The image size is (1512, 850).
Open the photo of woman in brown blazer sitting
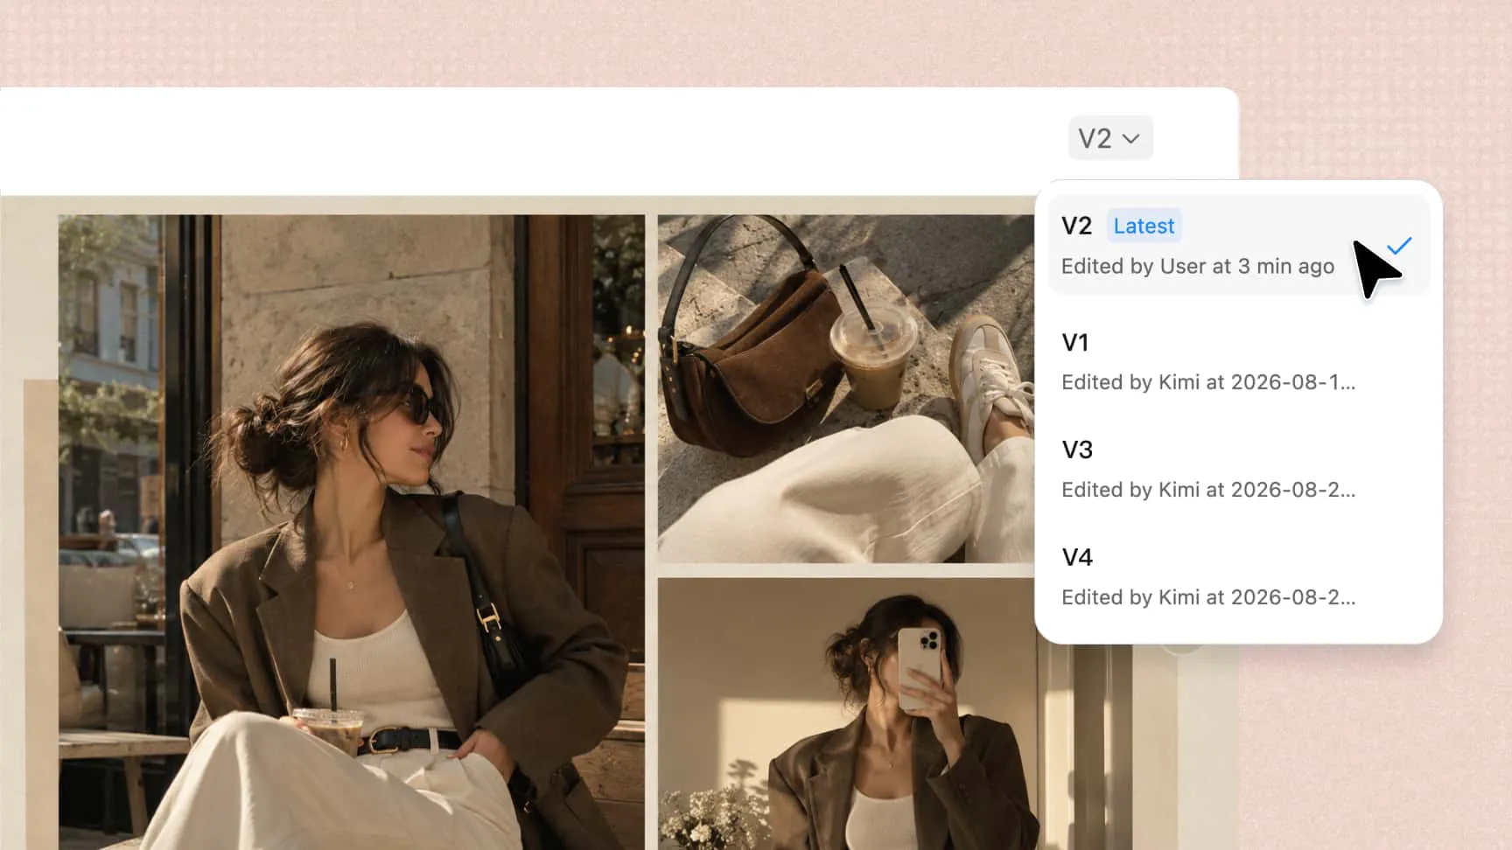coord(352,532)
